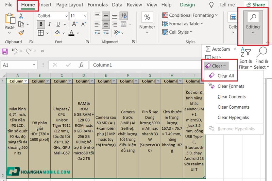Increase font size with the larger A icon
The image size is (272, 181).
tap(74, 24)
